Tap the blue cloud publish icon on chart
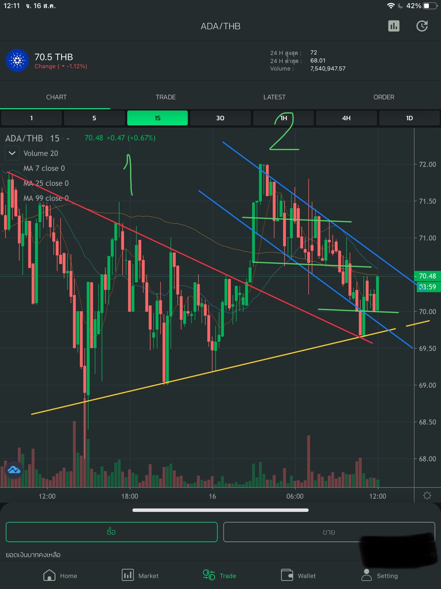Image resolution: width=441 pixels, height=589 pixels. click(14, 469)
